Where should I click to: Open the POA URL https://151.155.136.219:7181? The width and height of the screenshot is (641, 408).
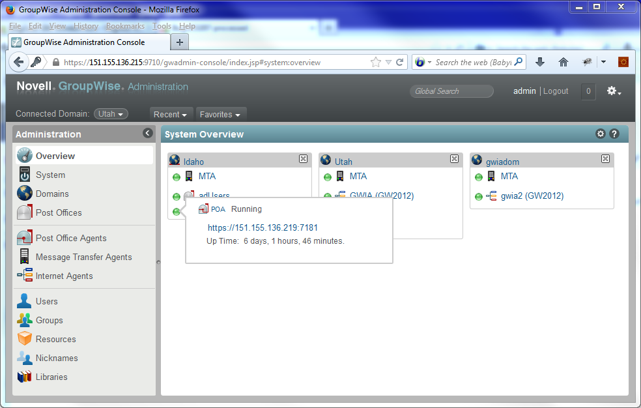(x=263, y=227)
